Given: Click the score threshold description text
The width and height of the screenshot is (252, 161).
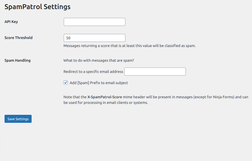Looking at the screenshot, I should [x=129, y=46].
